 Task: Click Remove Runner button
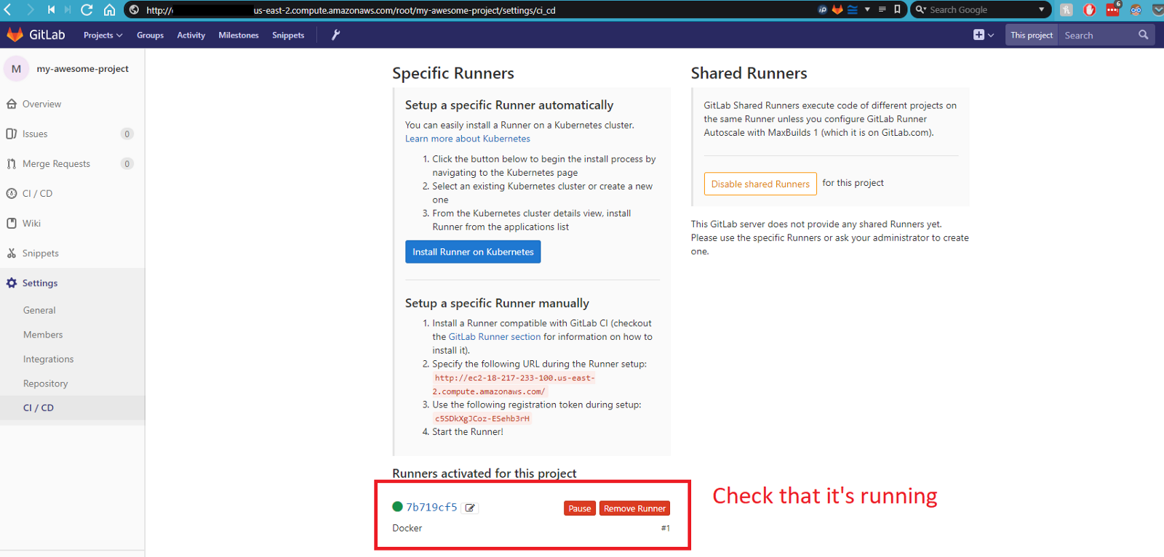634,508
